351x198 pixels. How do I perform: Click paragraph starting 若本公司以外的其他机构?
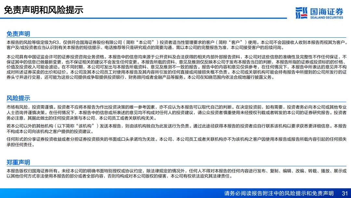(x=176, y=129)
